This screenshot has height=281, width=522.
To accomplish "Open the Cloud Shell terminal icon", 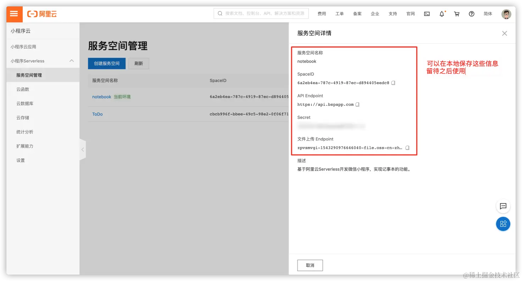I will (x=427, y=14).
